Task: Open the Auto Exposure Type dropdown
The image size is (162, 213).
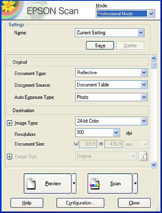Action: (111, 97)
